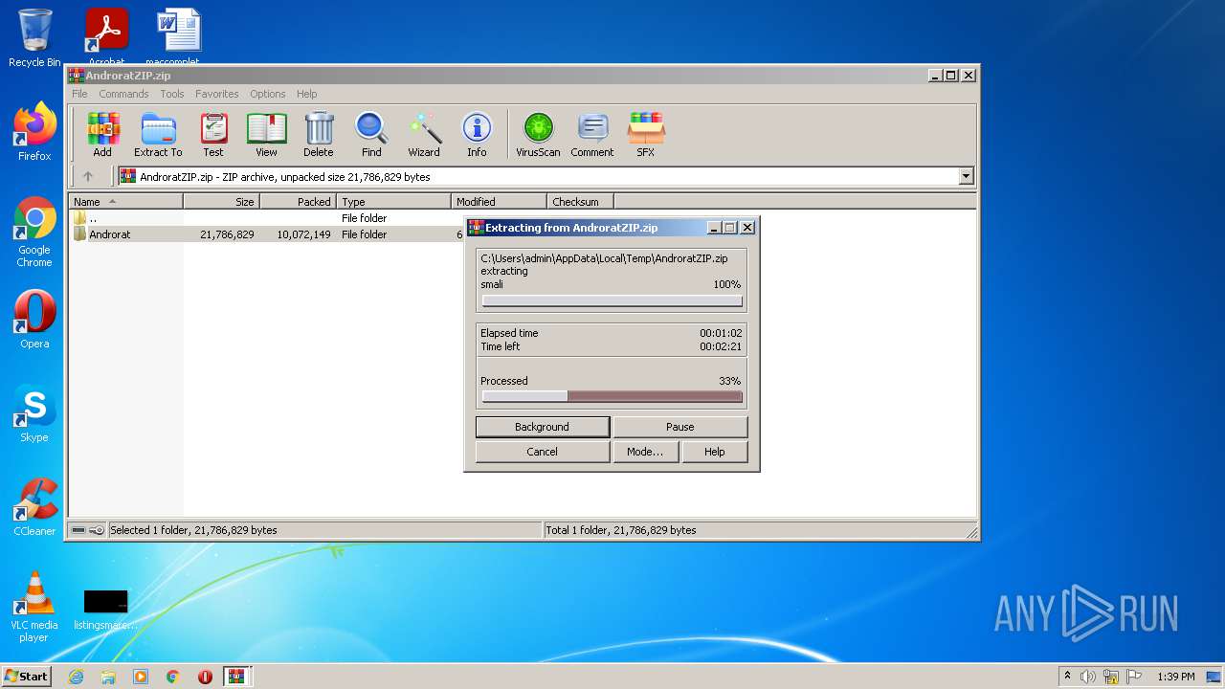Click the 1:39 PM clock
Image resolution: width=1225 pixels, height=689 pixels.
1175,677
